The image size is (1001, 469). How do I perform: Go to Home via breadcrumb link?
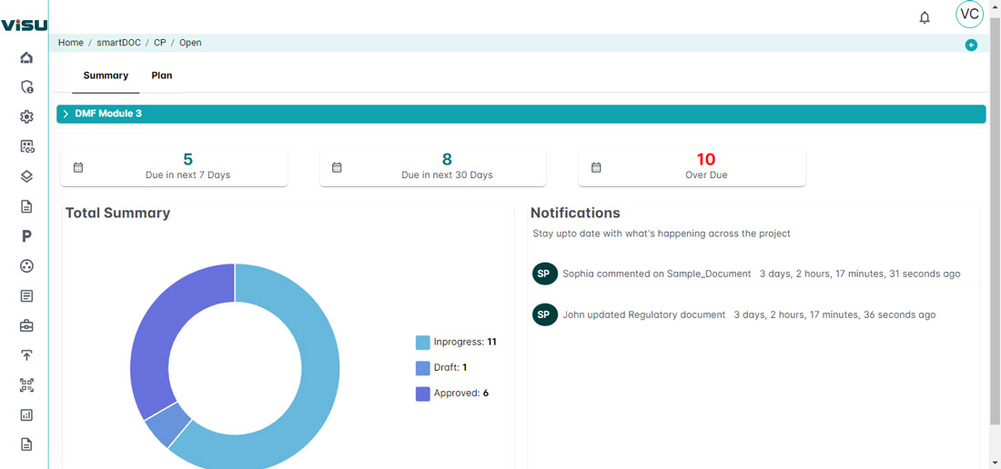tap(70, 43)
